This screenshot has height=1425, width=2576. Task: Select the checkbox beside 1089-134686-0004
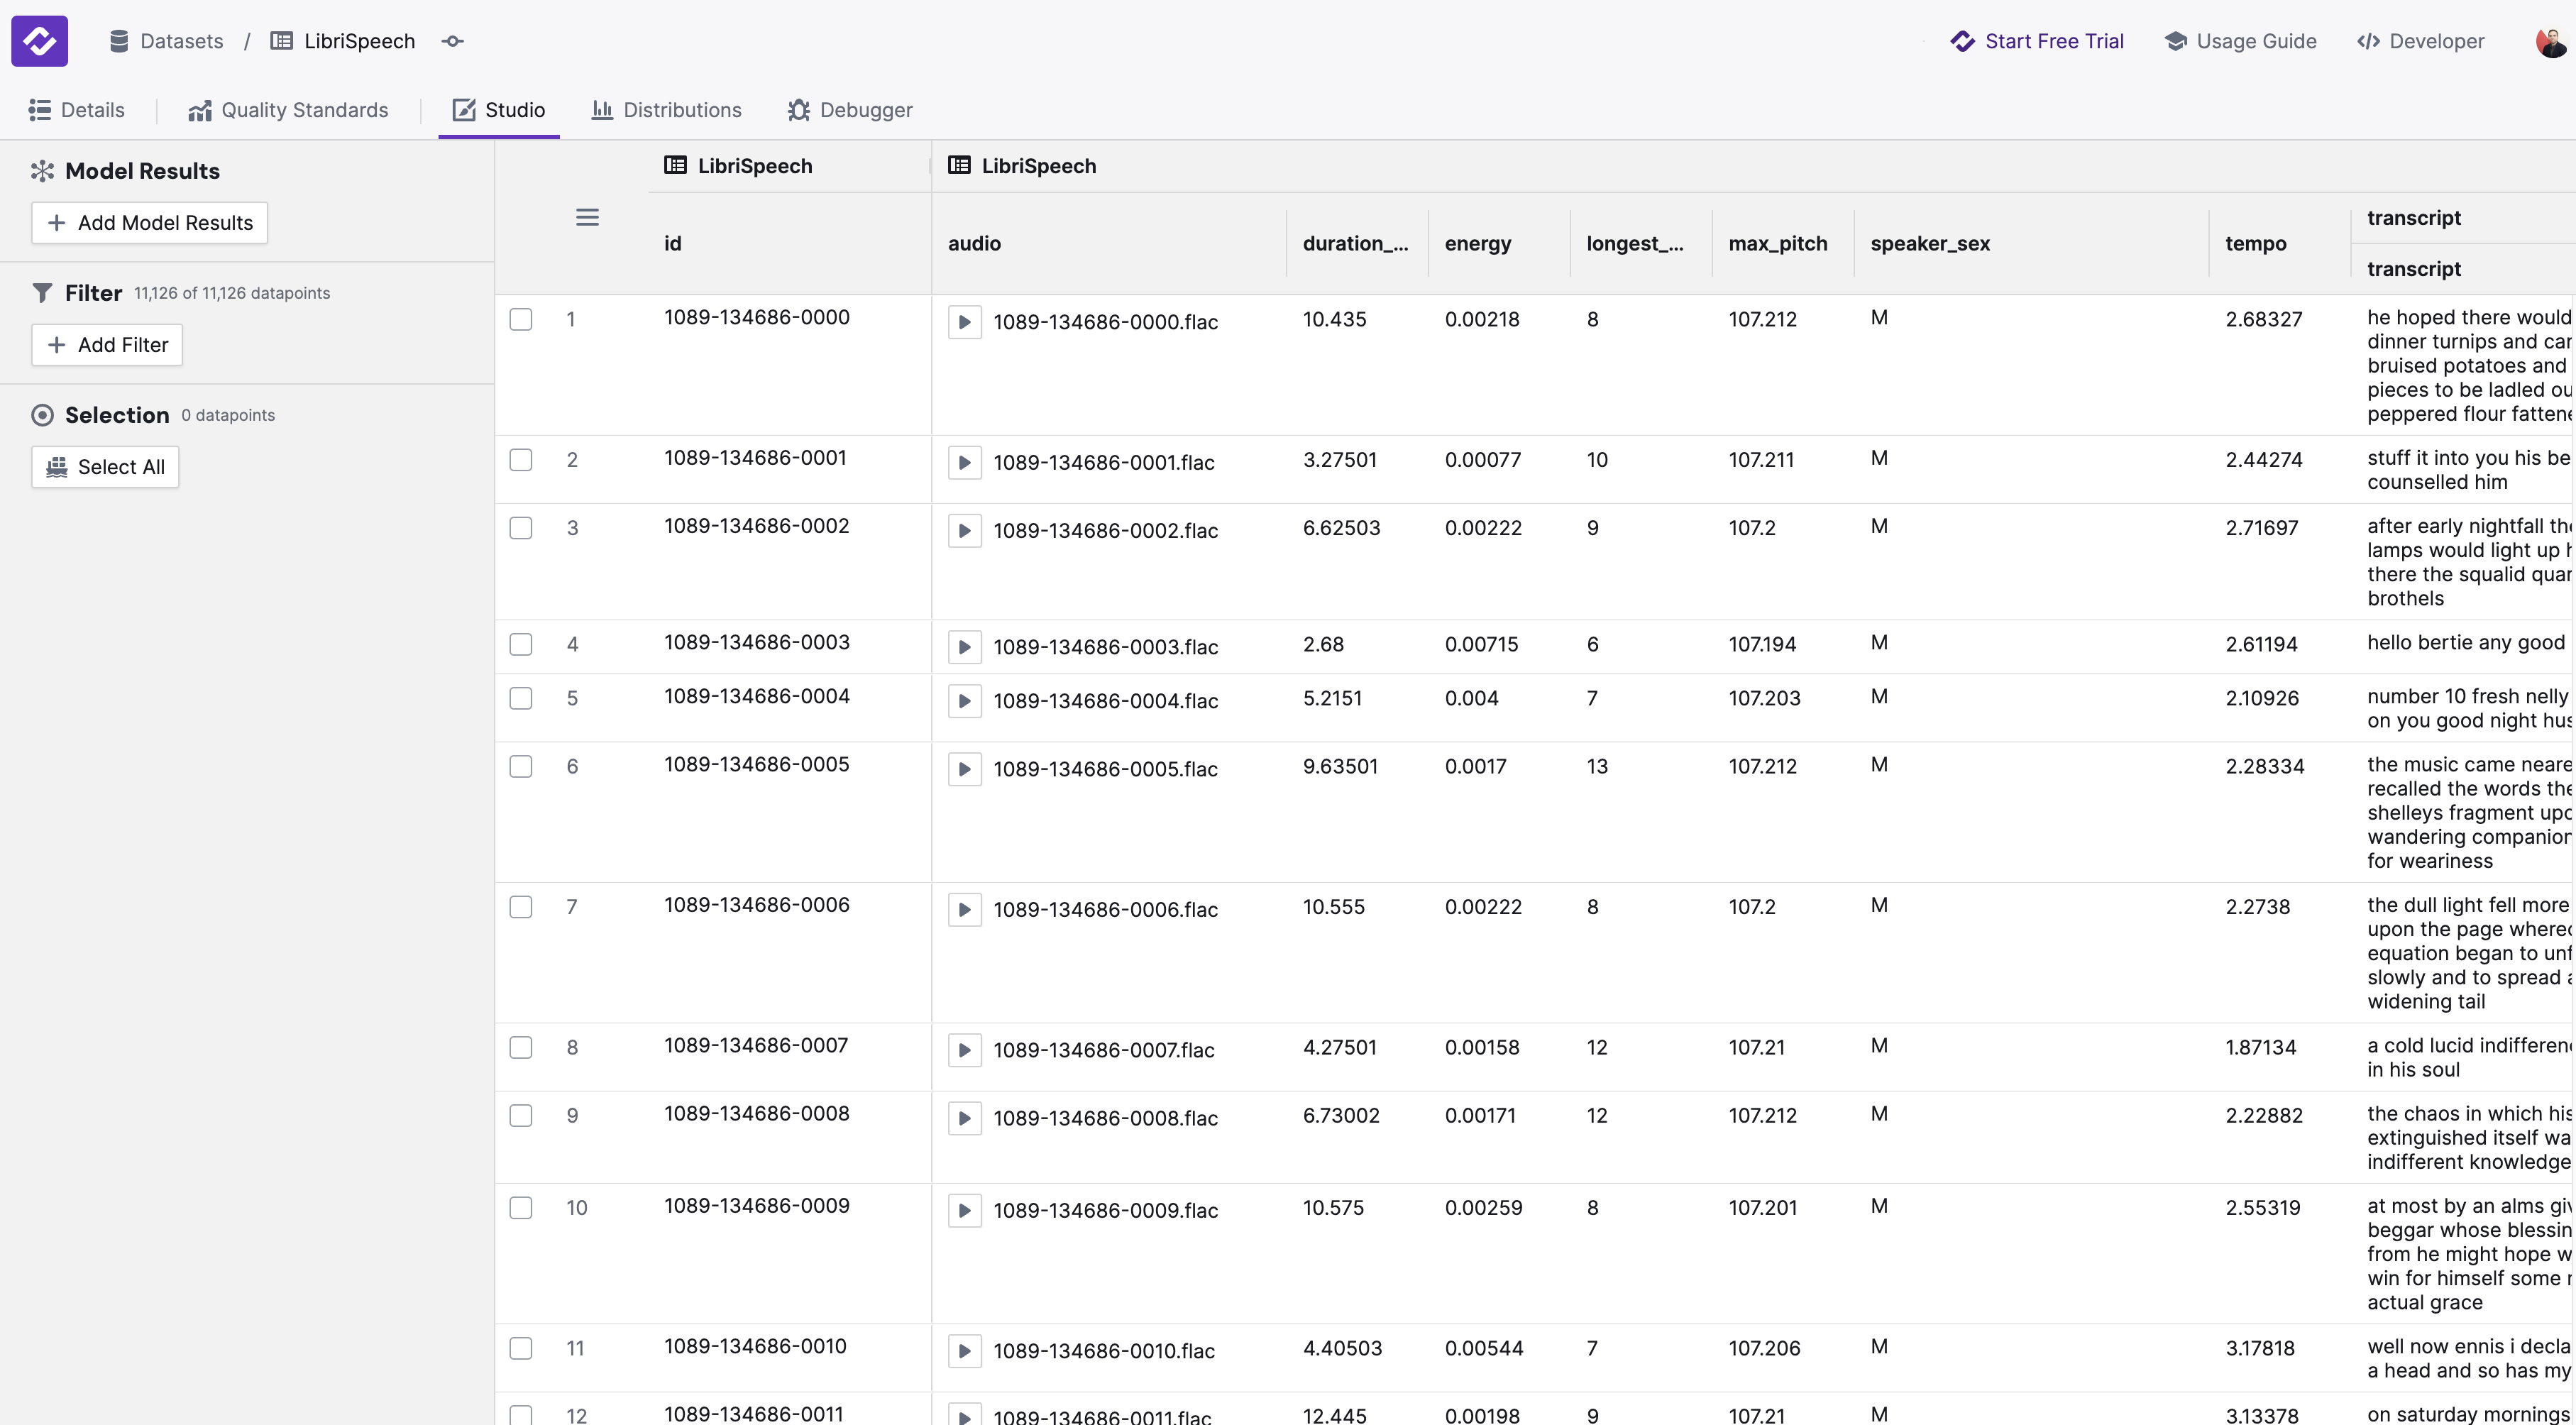coord(521,698)
